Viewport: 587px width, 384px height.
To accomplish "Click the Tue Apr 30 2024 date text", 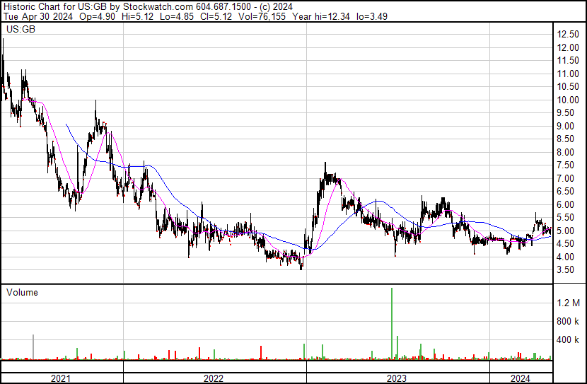I will [x=38, y=16].
